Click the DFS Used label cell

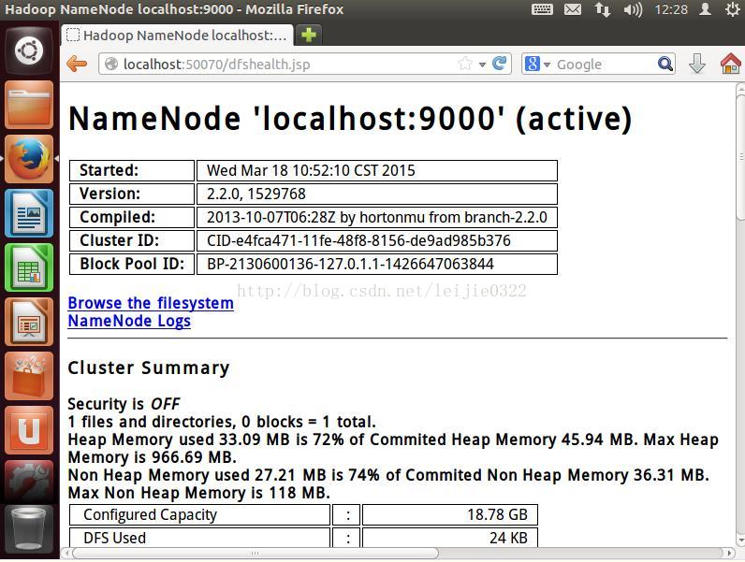coord(199,537)
